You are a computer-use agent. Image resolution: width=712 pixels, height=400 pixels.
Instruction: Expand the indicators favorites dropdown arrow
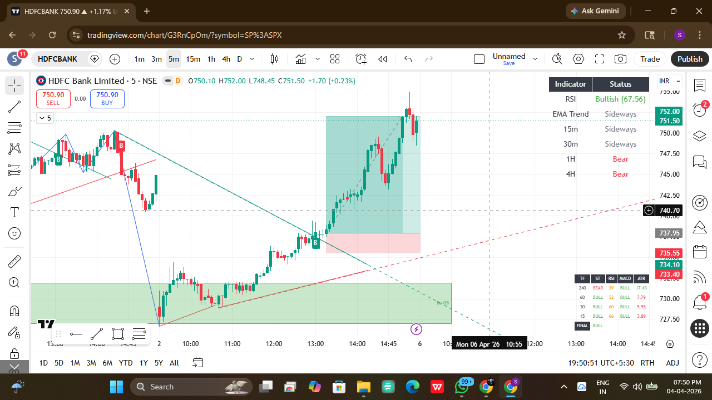318,59
